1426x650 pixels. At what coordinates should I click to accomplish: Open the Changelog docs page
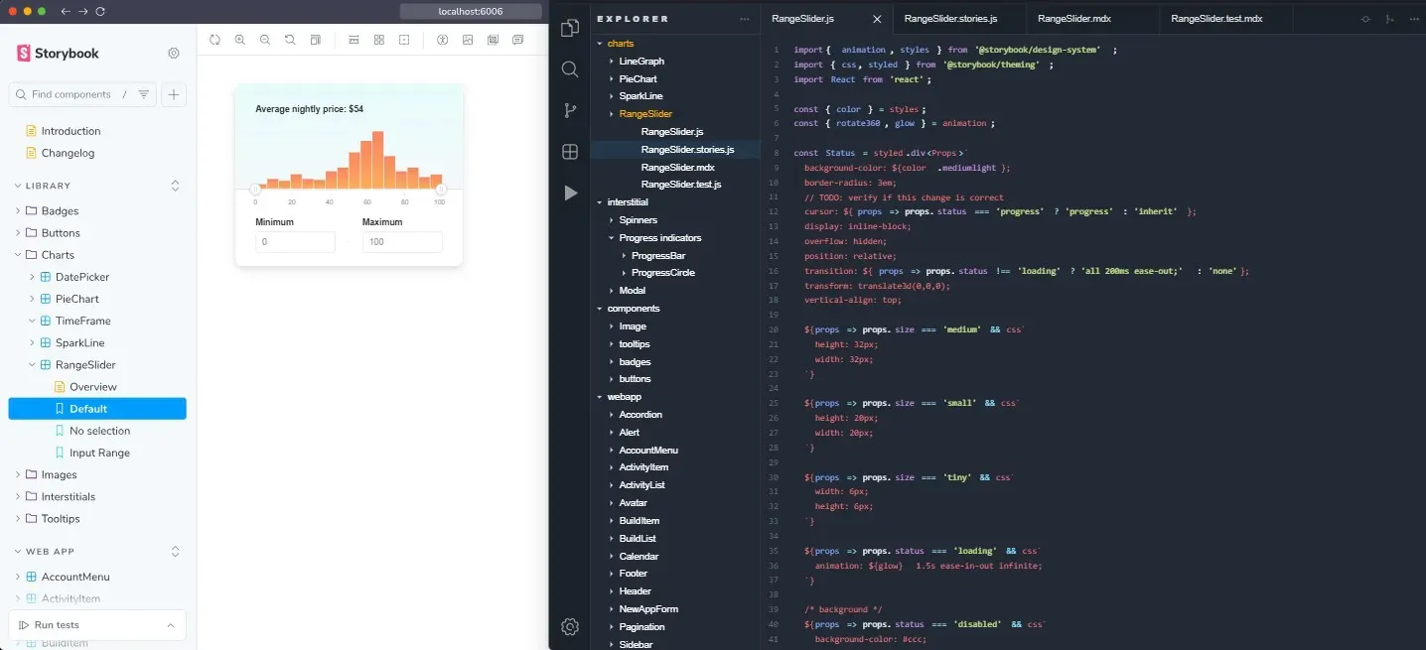click(68, 153)
